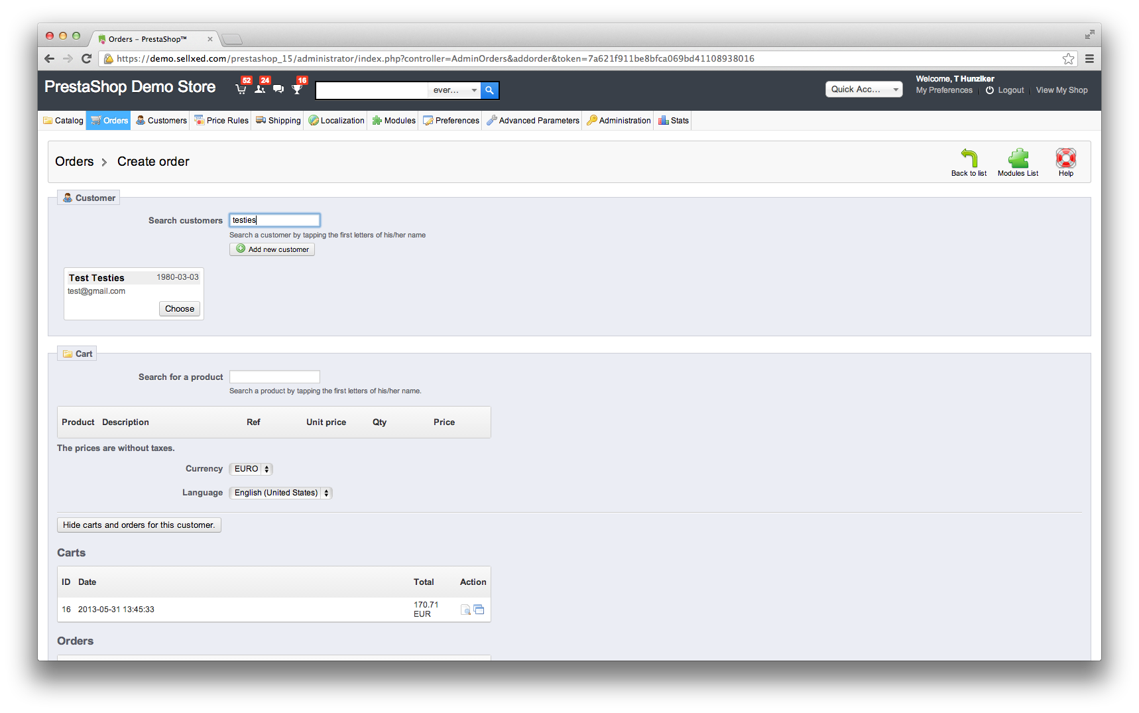This screenshot has height=713, width=1139.
Task: Choose customer Test Testies
Action: (180, 309)
